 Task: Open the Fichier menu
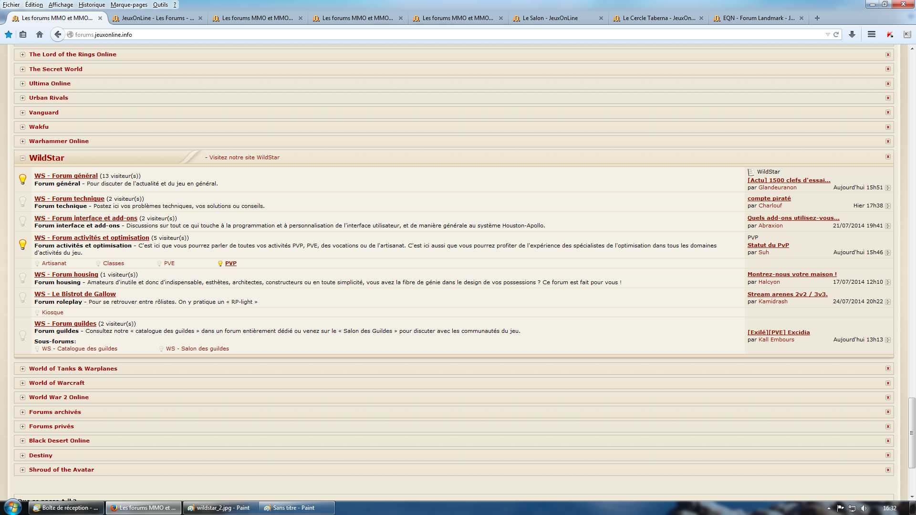point(11,5)
